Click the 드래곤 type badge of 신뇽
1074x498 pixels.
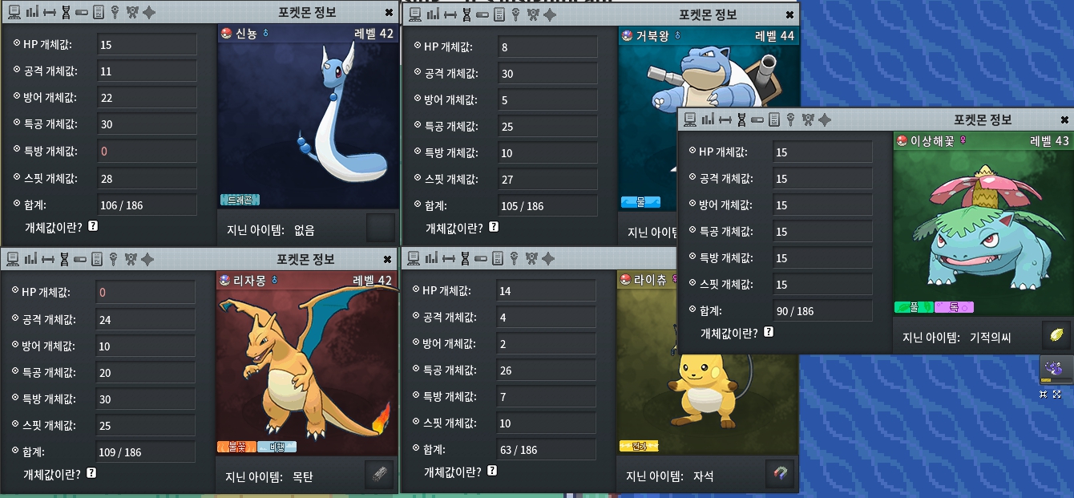240,200
